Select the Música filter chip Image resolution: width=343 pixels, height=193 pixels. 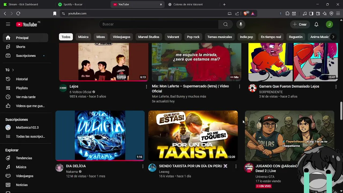(x=83, y=37)
